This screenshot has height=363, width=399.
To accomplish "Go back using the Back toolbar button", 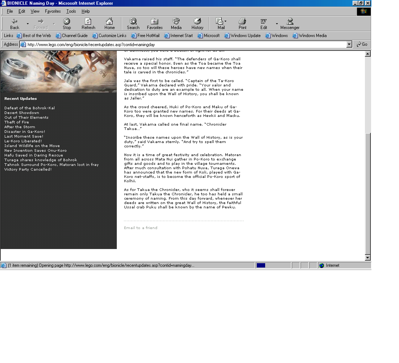I will coord(15,24).
